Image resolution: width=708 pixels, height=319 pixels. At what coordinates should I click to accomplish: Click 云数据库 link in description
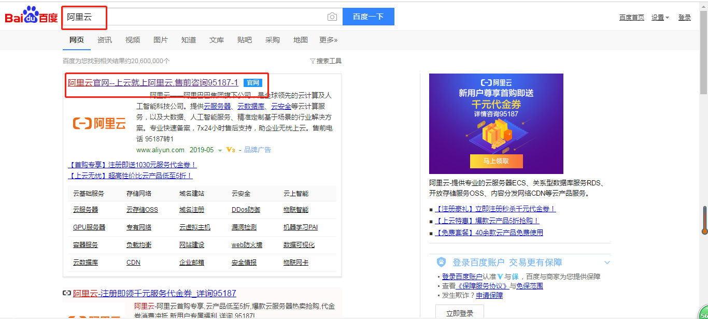[x=251, y=106]
